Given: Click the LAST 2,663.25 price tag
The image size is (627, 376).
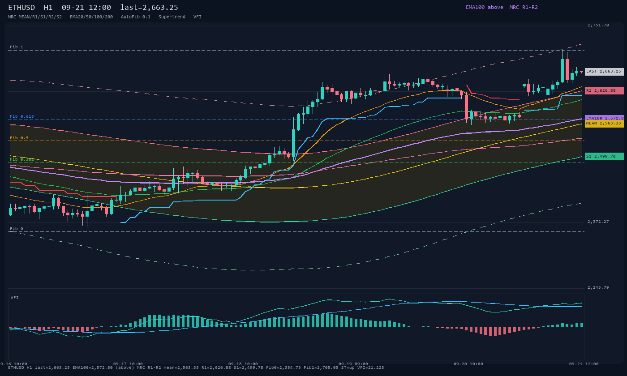Looking at the screenshot, I should tap(604, 72).
